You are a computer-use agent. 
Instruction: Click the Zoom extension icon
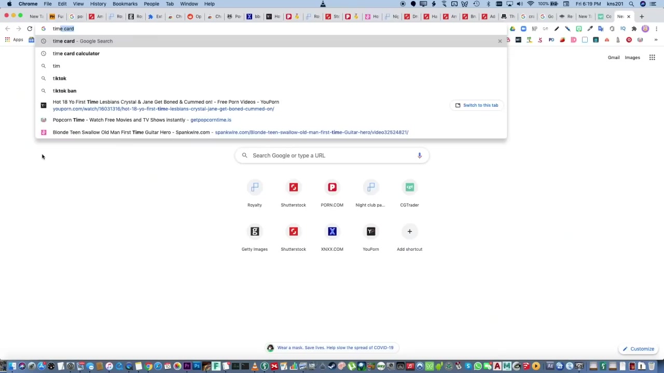coord(523,28)
